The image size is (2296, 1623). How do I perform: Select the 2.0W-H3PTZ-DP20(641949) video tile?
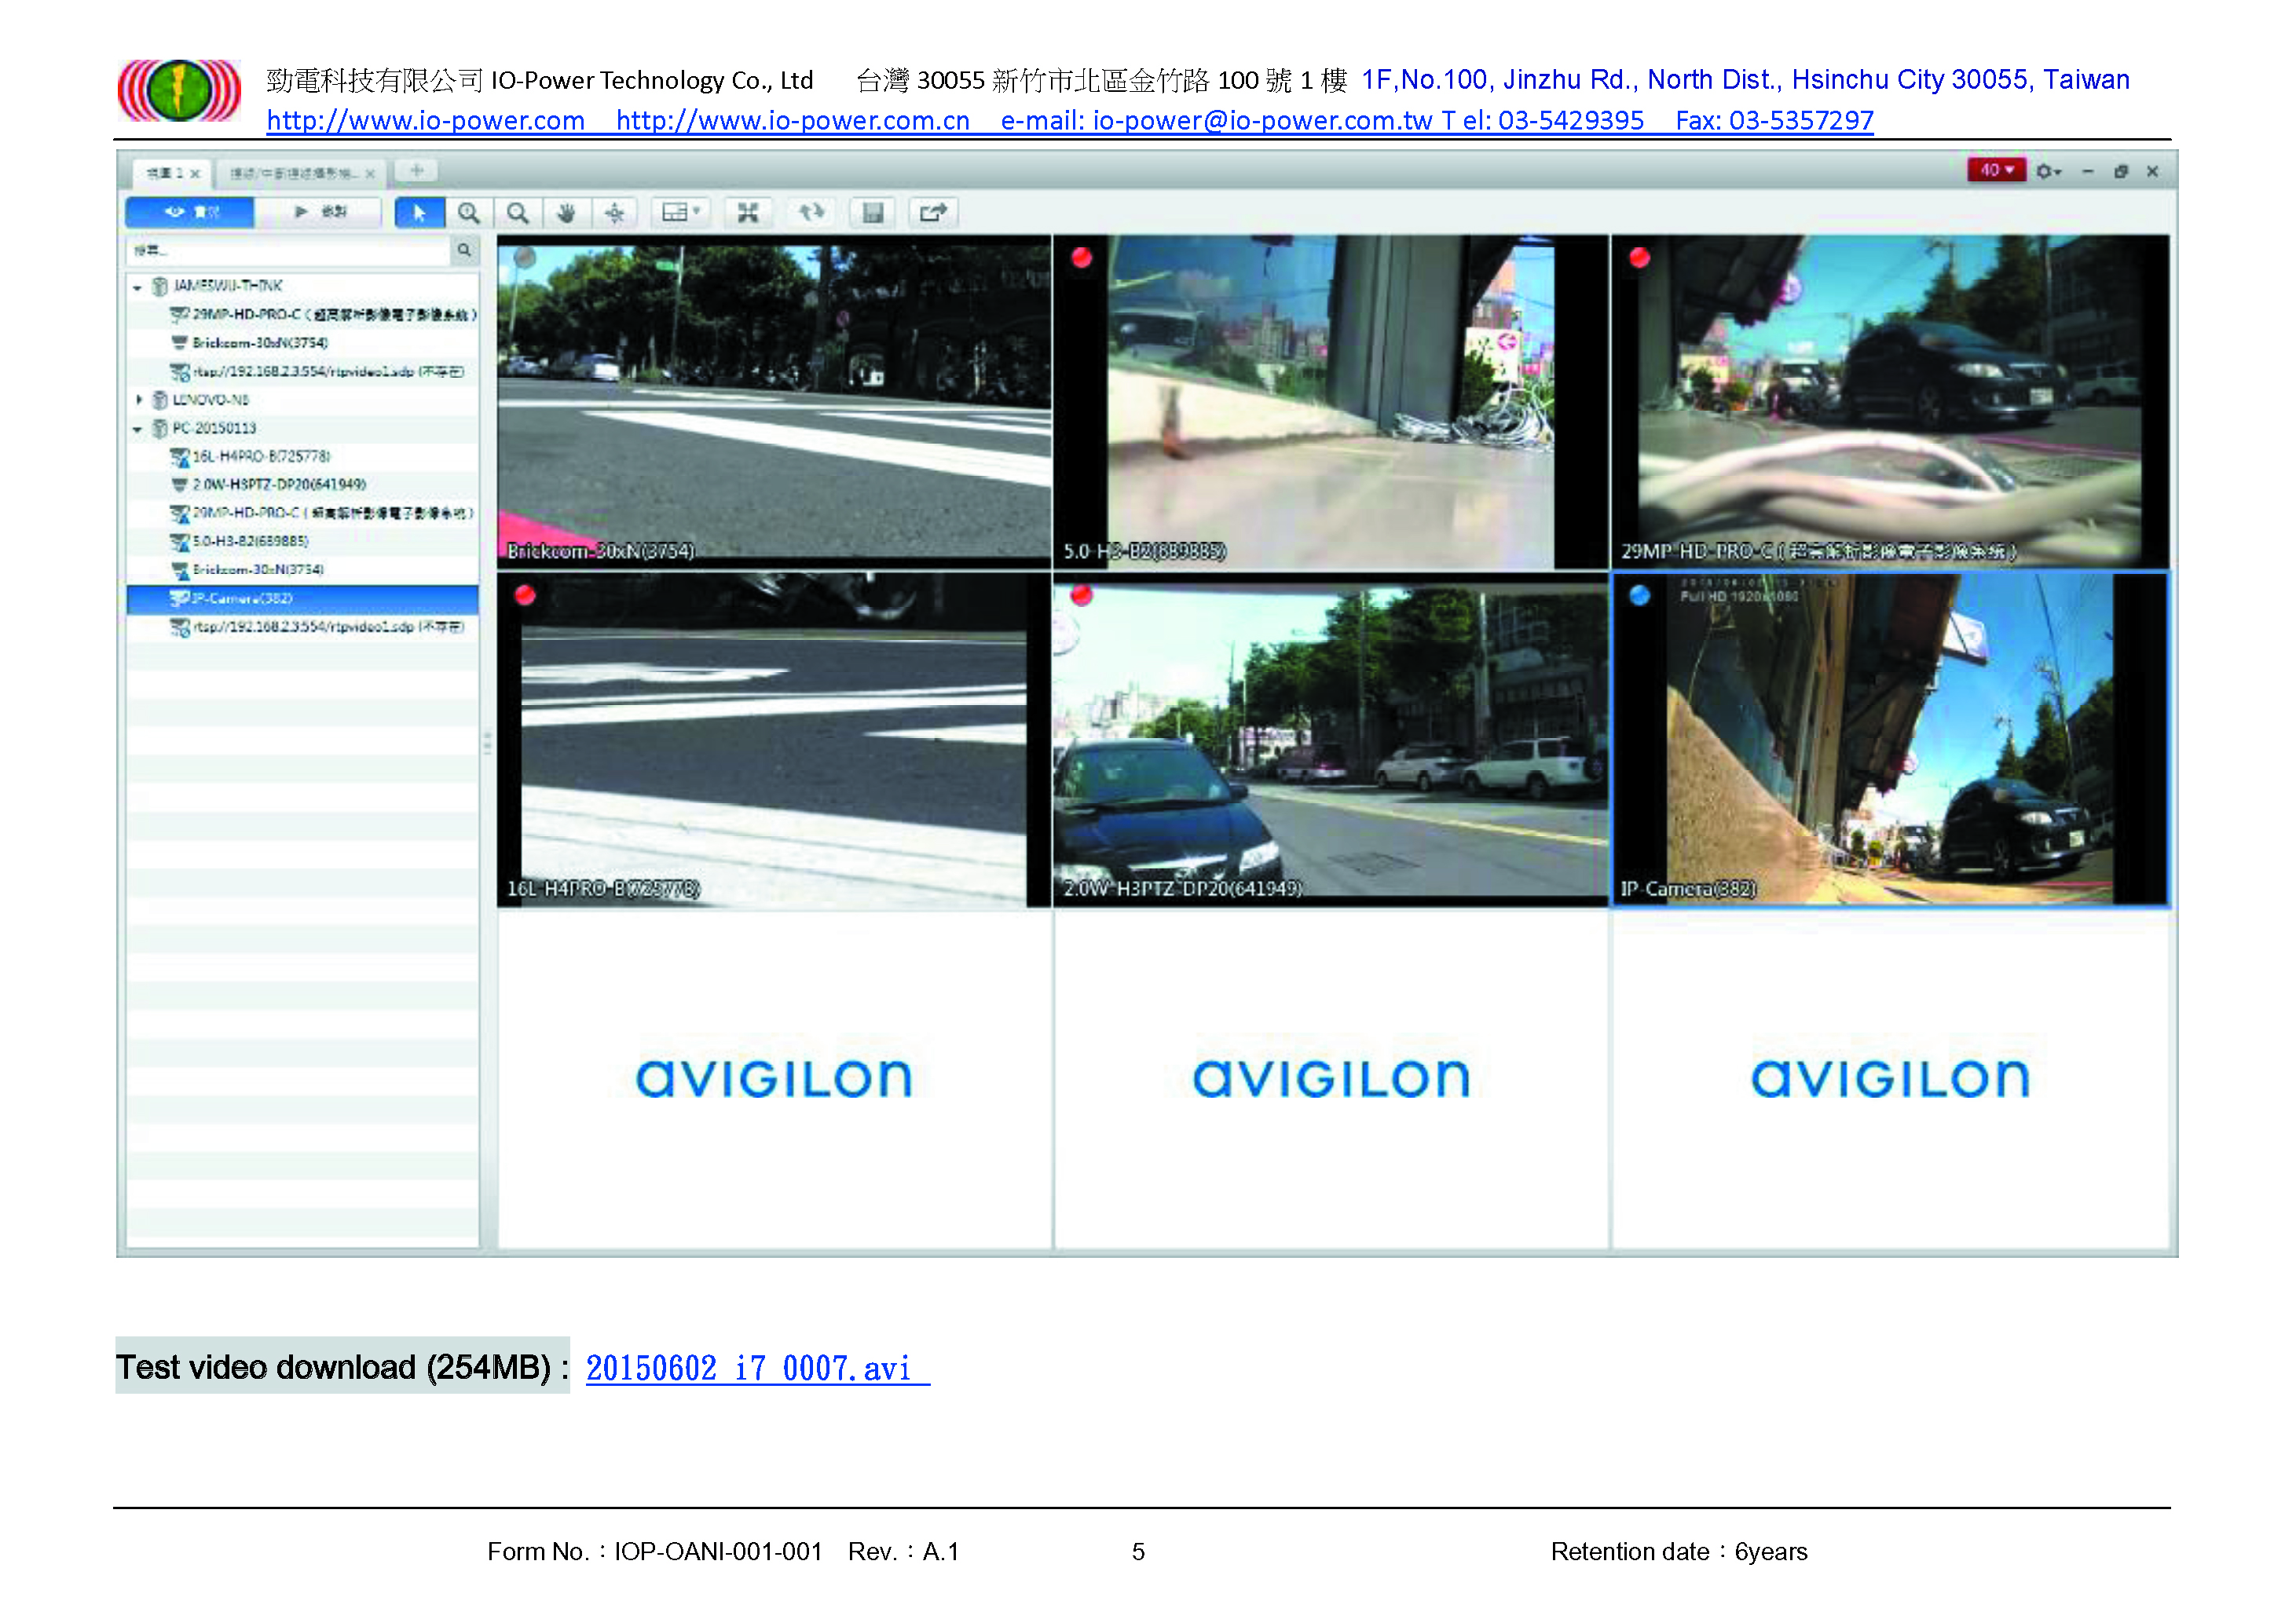1331,740
